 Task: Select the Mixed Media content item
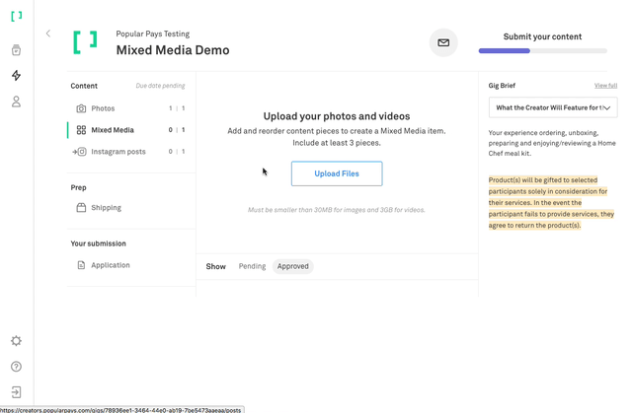(x=112, y=130)
